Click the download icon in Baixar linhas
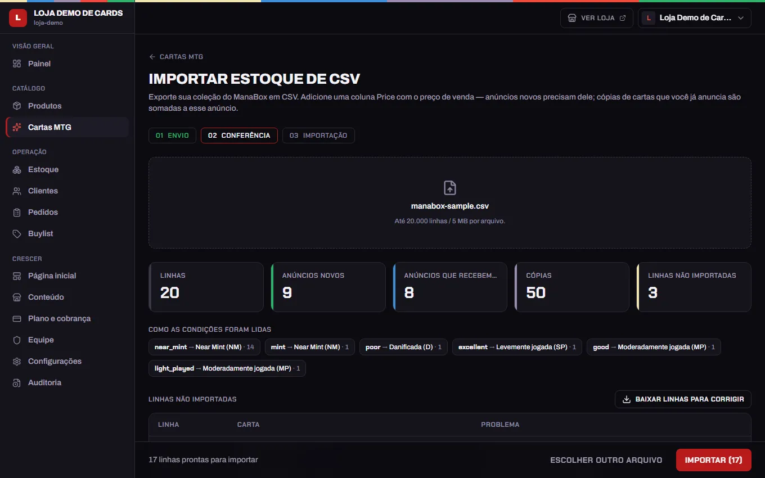The width and height of the screenshot is (765, 478). point(627,399)
